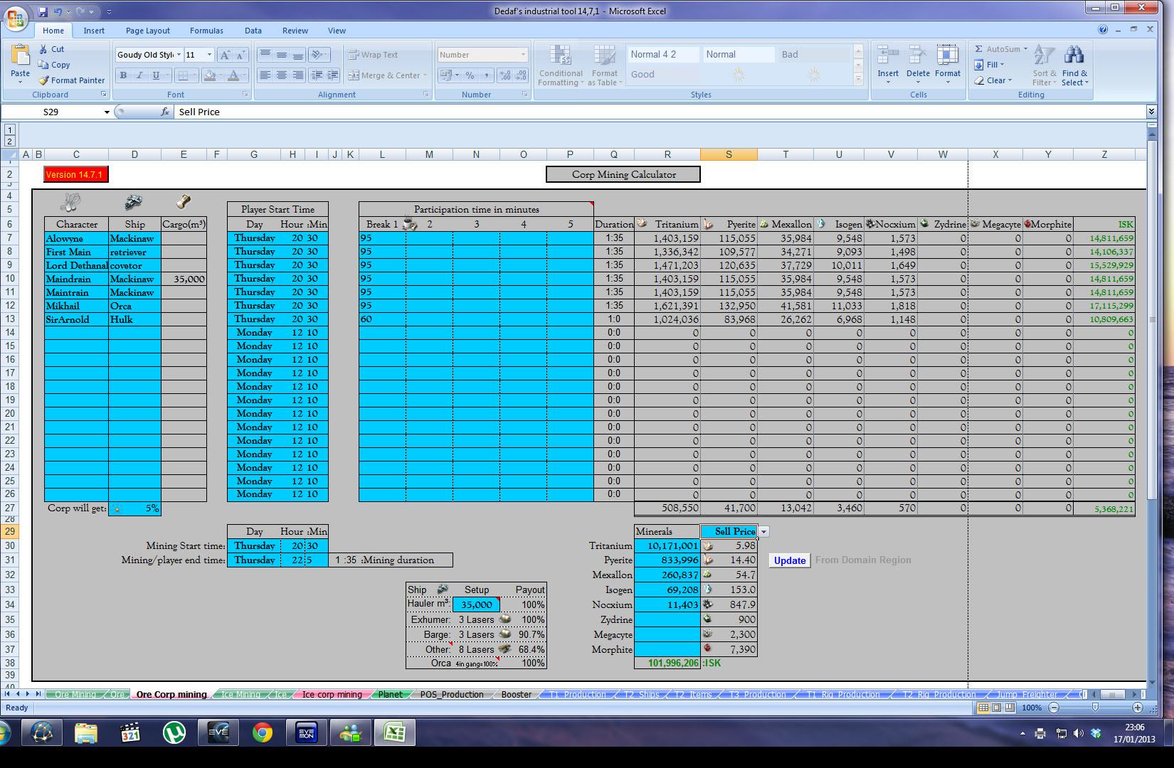Expand the Sell Price cell filter dropdown
The image size is (1174, 768).
pos(763,532)
